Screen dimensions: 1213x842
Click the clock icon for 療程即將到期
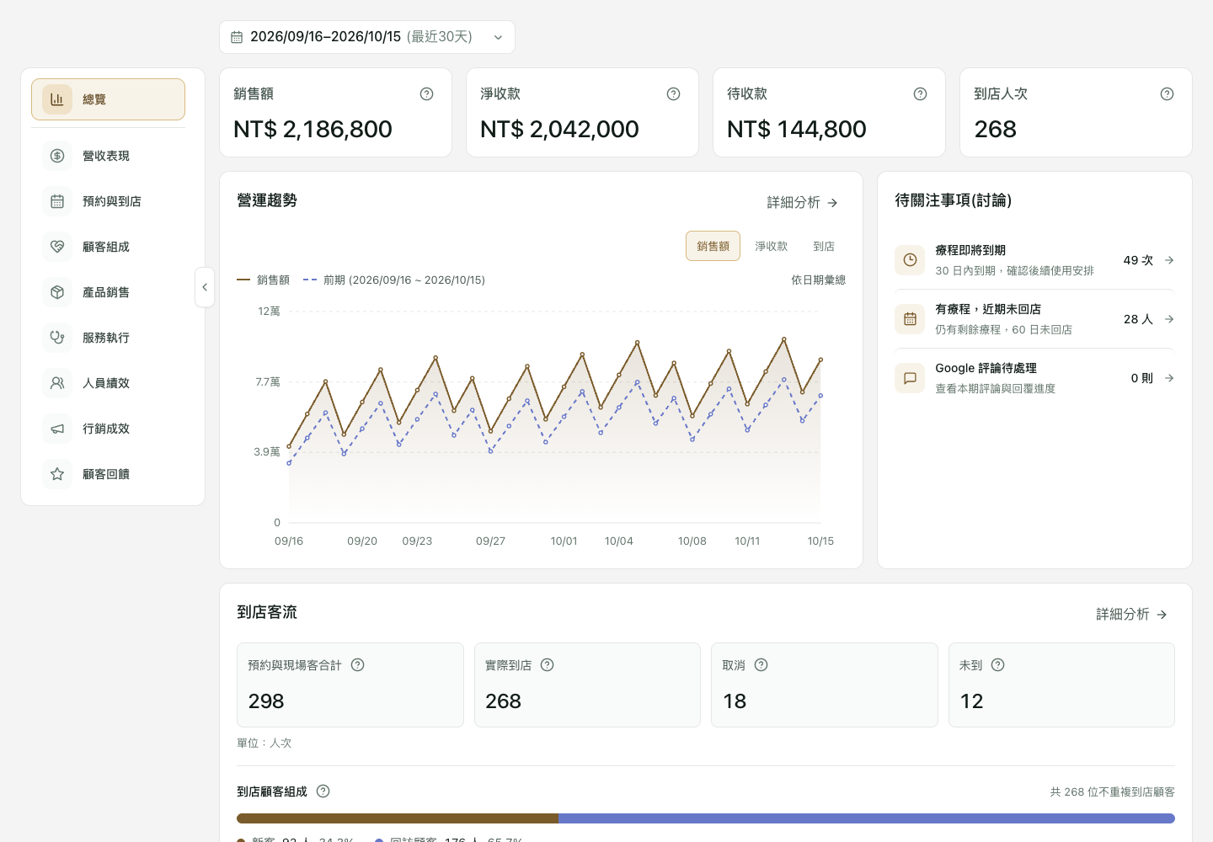click(910, 260)
